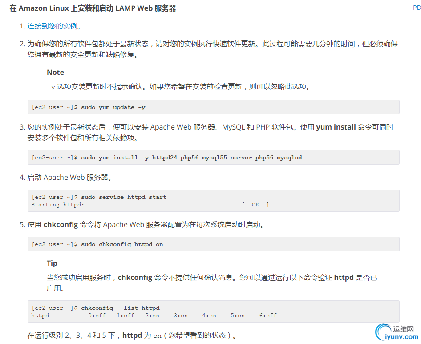Click the 4:on runlevel value
Image resolution: width=421 pixels, height=344 pixels.
[x=209, y=316]
